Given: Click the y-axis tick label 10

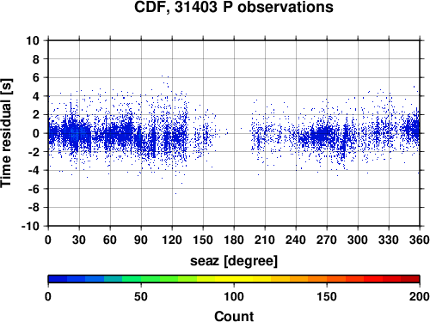Looking at the screenshot, I should coord(33,40).
